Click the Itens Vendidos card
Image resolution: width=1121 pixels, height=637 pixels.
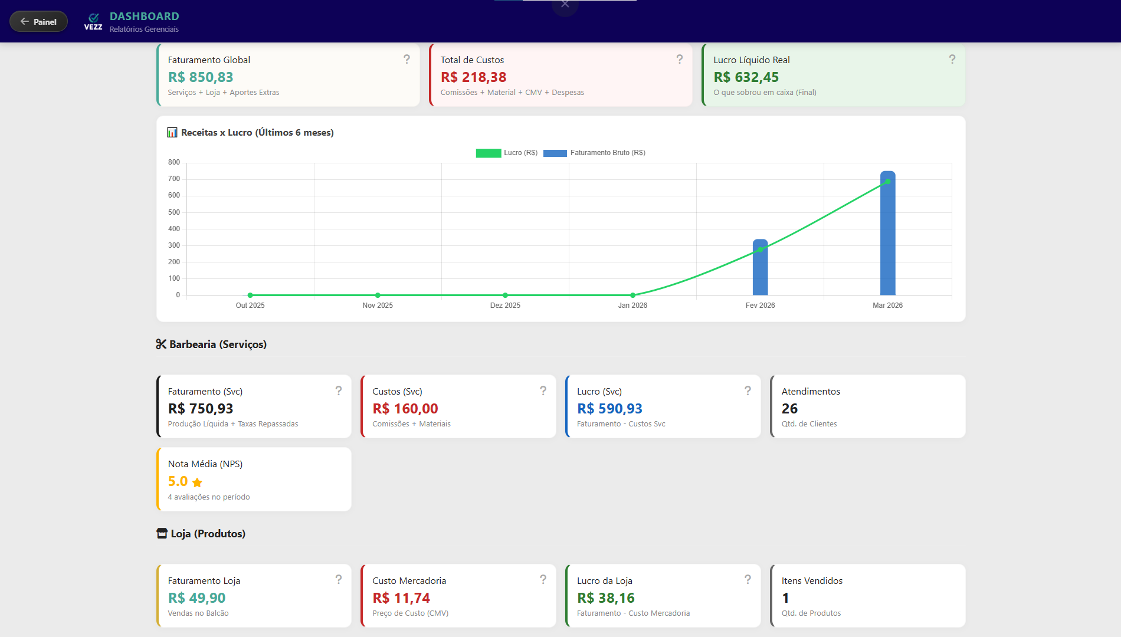coord(867,596)
